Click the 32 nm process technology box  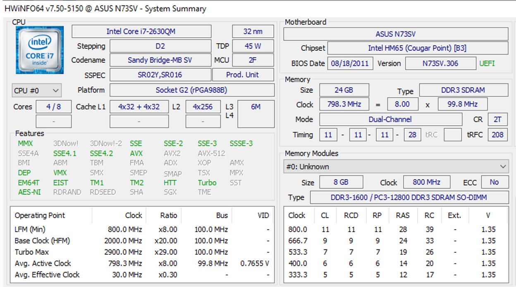coord(253,31)
